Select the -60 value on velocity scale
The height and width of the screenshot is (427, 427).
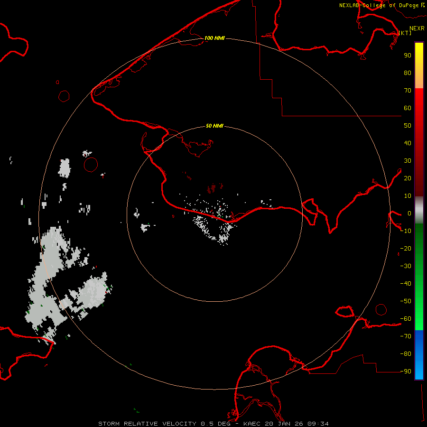coord(406,319)
